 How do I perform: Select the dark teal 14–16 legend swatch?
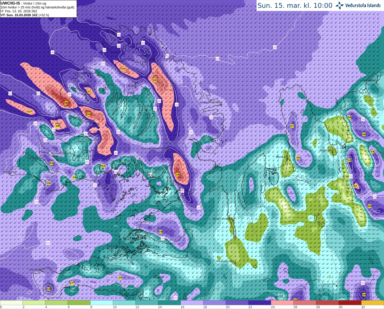click(x=169, y=302)
